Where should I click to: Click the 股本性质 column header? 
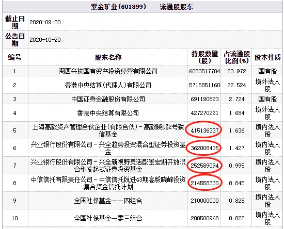(267, 57)
